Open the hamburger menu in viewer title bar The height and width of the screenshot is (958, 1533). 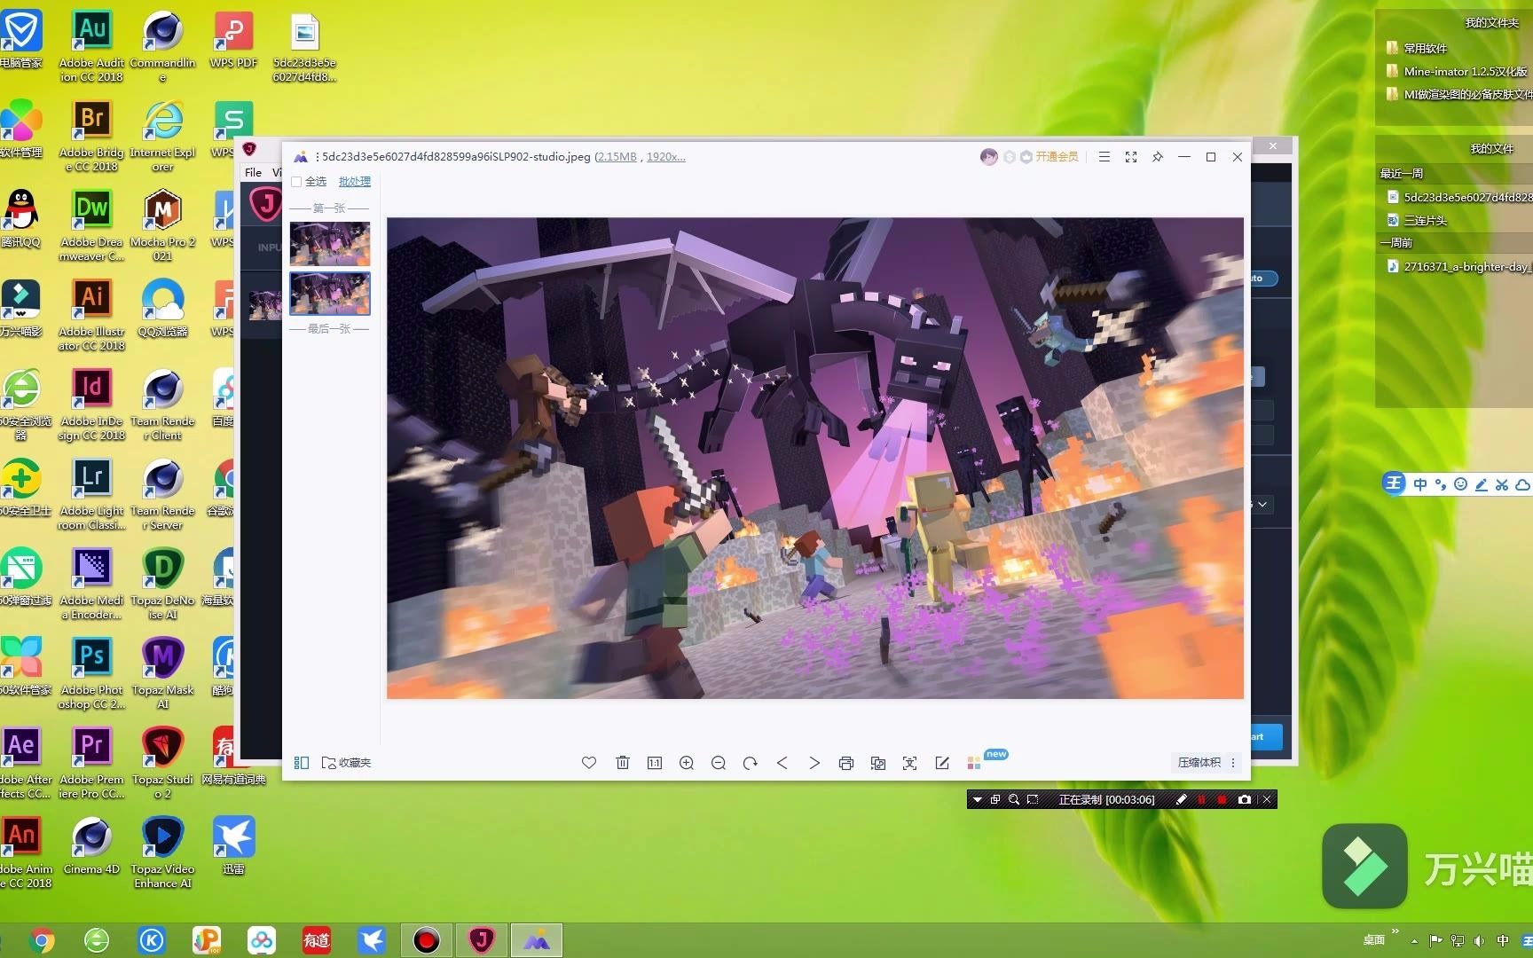coord(1105,157)
